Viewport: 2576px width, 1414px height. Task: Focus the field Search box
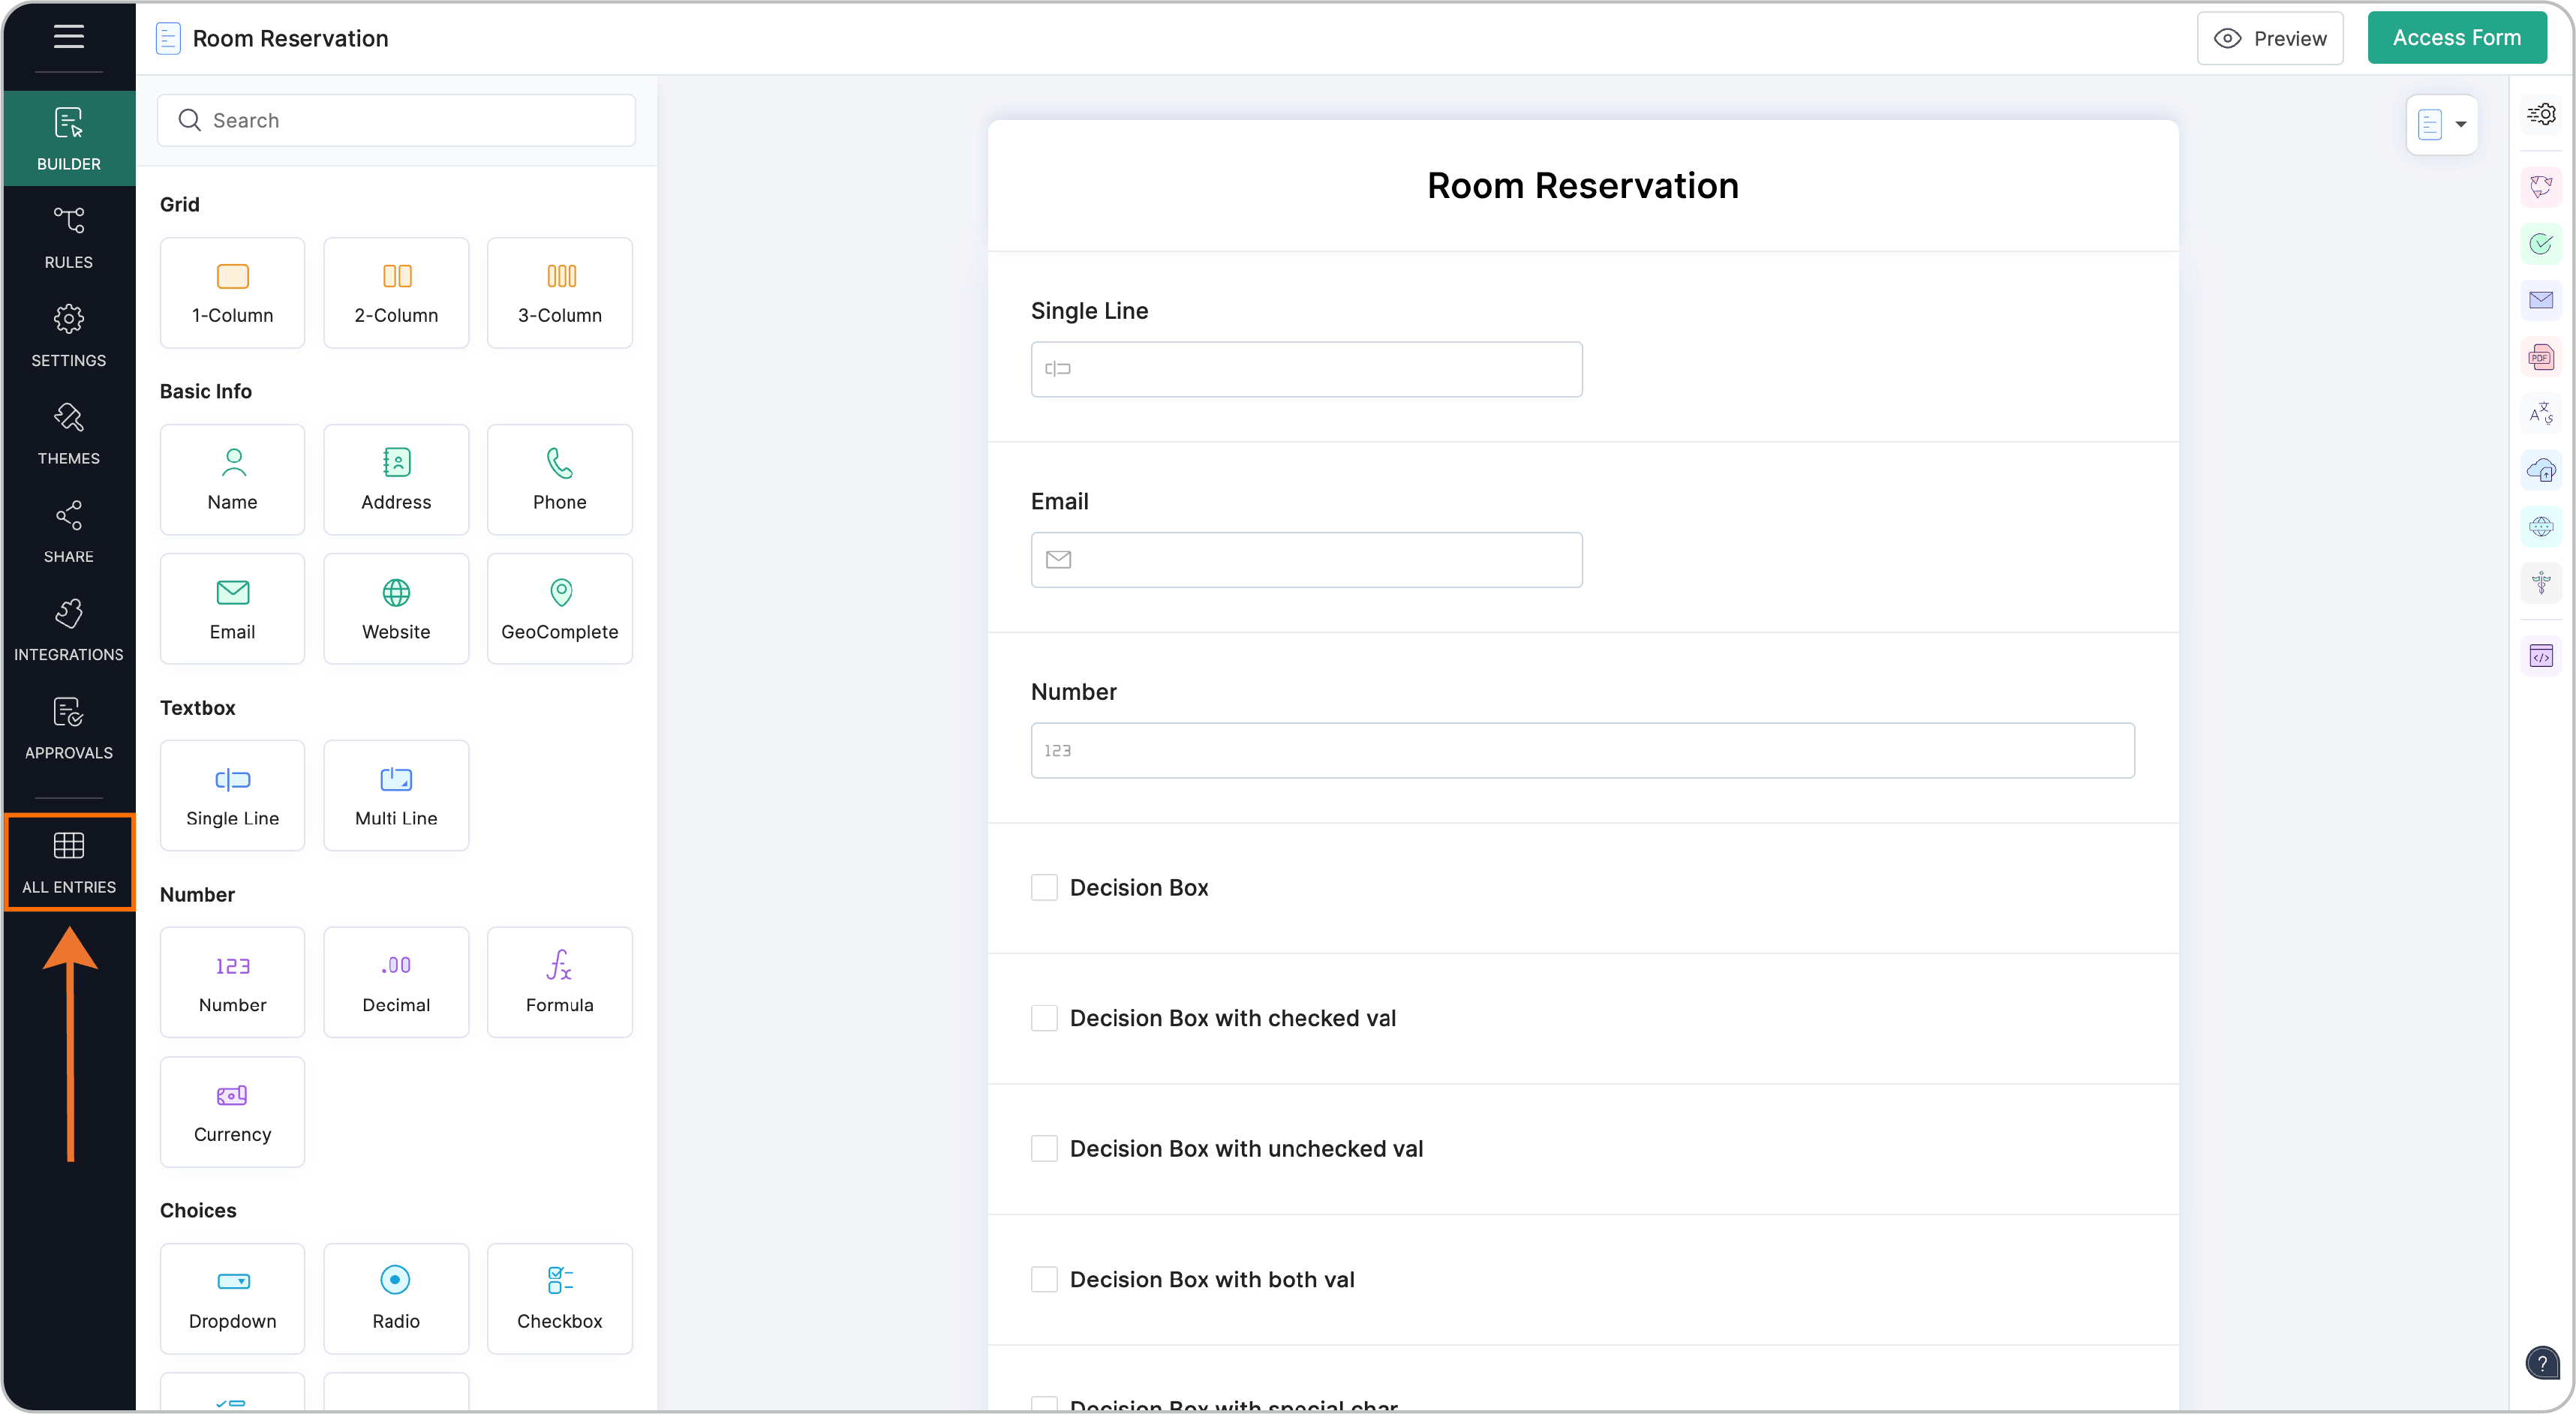coord(396,120)
